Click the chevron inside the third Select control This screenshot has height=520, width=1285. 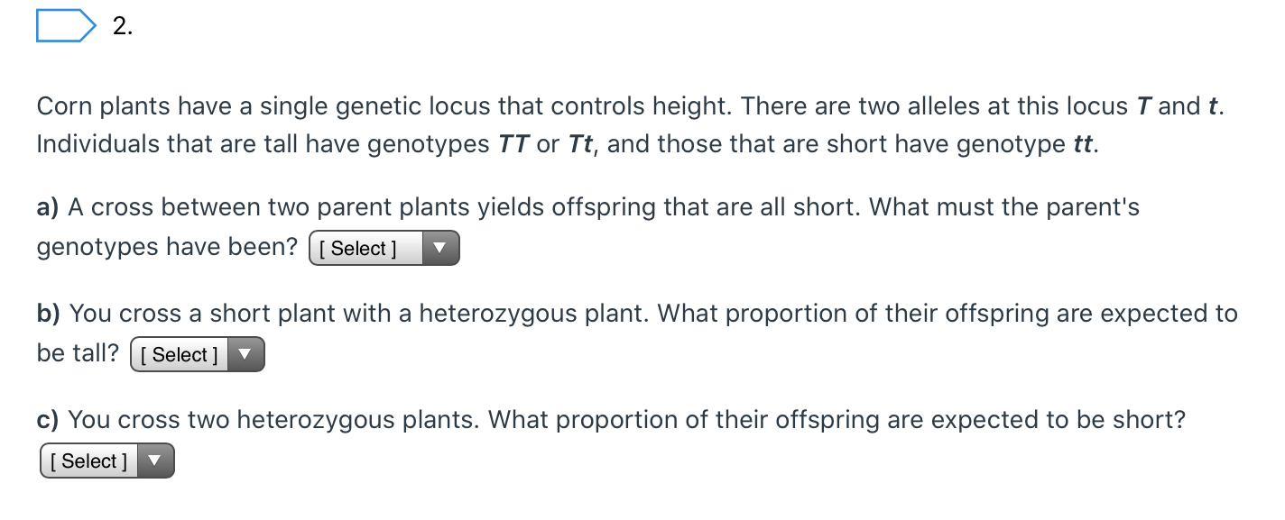pyautogui.click(x=154, y=461)
